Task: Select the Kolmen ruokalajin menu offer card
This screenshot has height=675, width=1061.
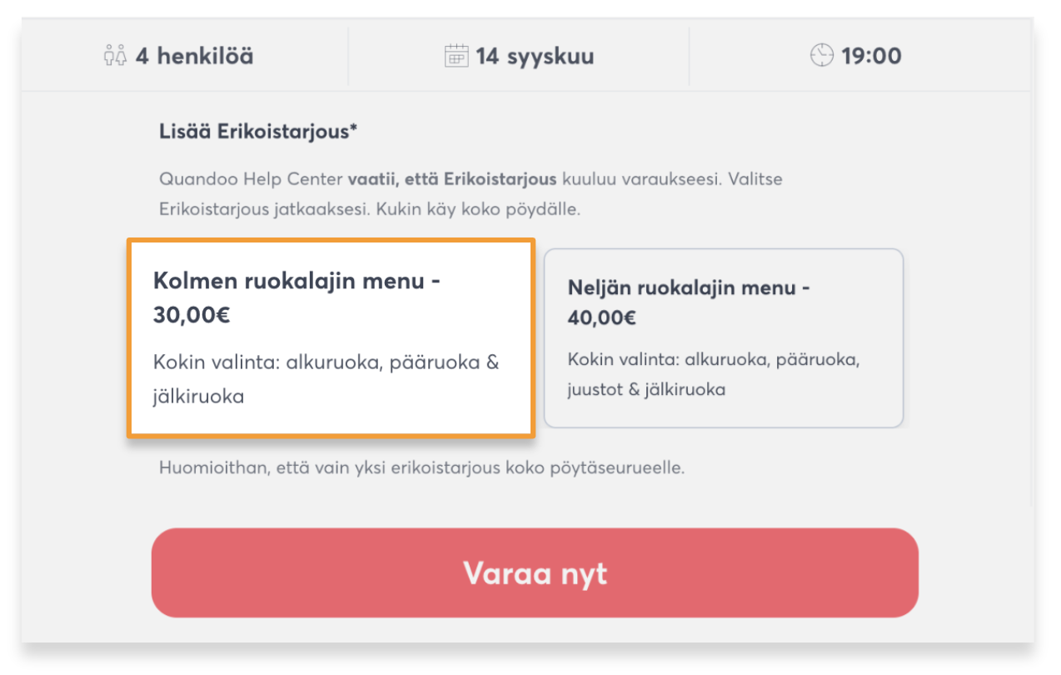Action: (331, 337)
